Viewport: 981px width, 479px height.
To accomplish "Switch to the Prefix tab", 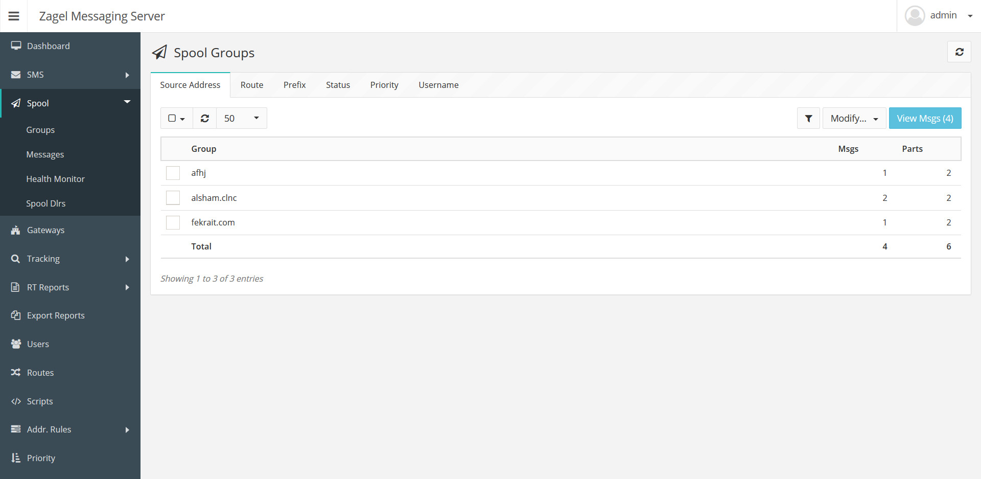I will tap(295, 85).
